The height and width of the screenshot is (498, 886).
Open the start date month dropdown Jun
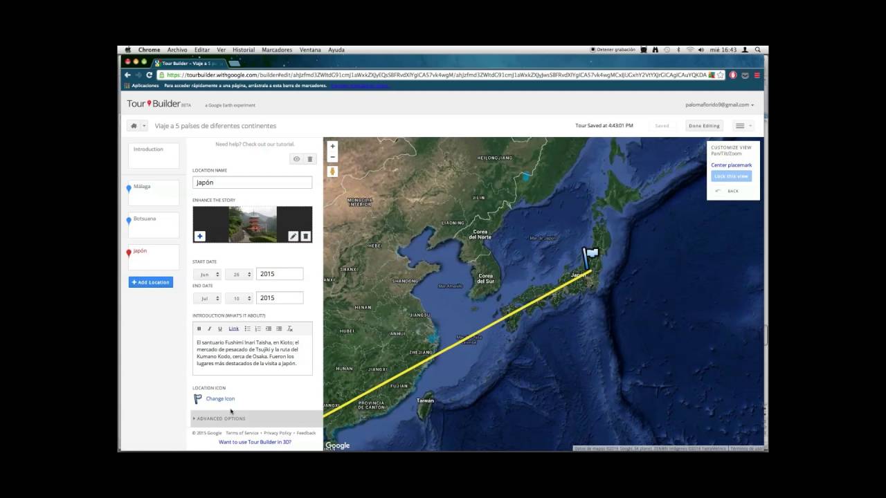coord(207,275)
